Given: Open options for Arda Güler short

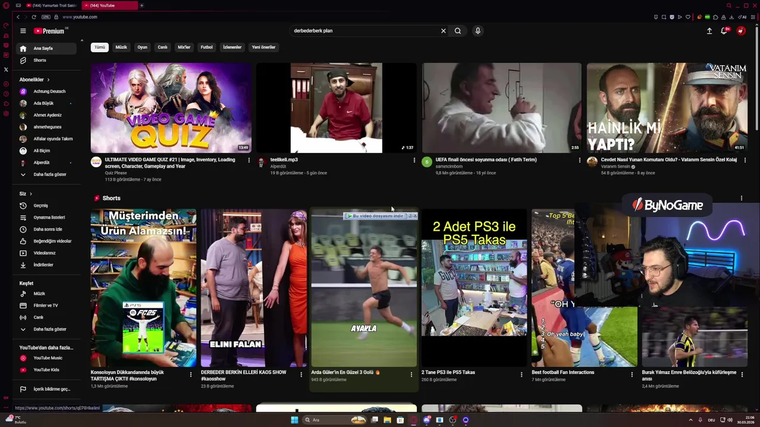Looking at the screenshot, I should click(x=411, y=374).
